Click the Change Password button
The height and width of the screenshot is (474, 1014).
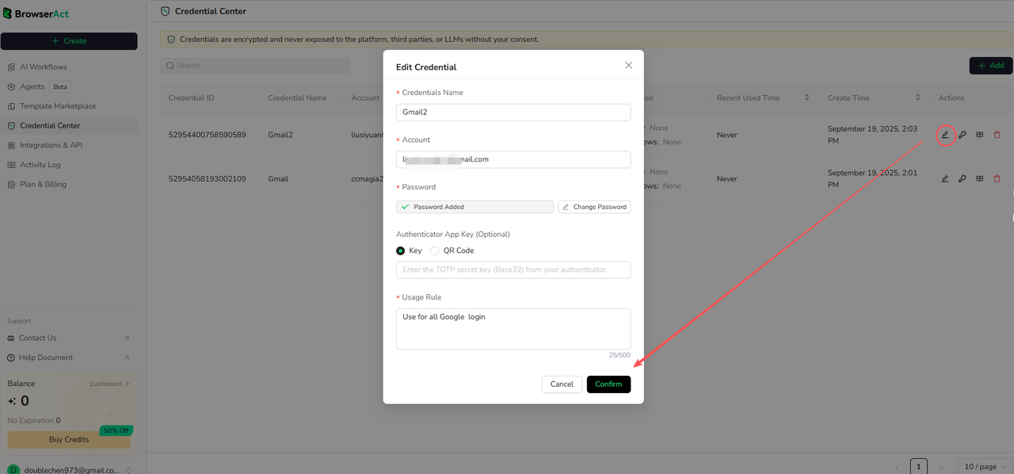594,207
